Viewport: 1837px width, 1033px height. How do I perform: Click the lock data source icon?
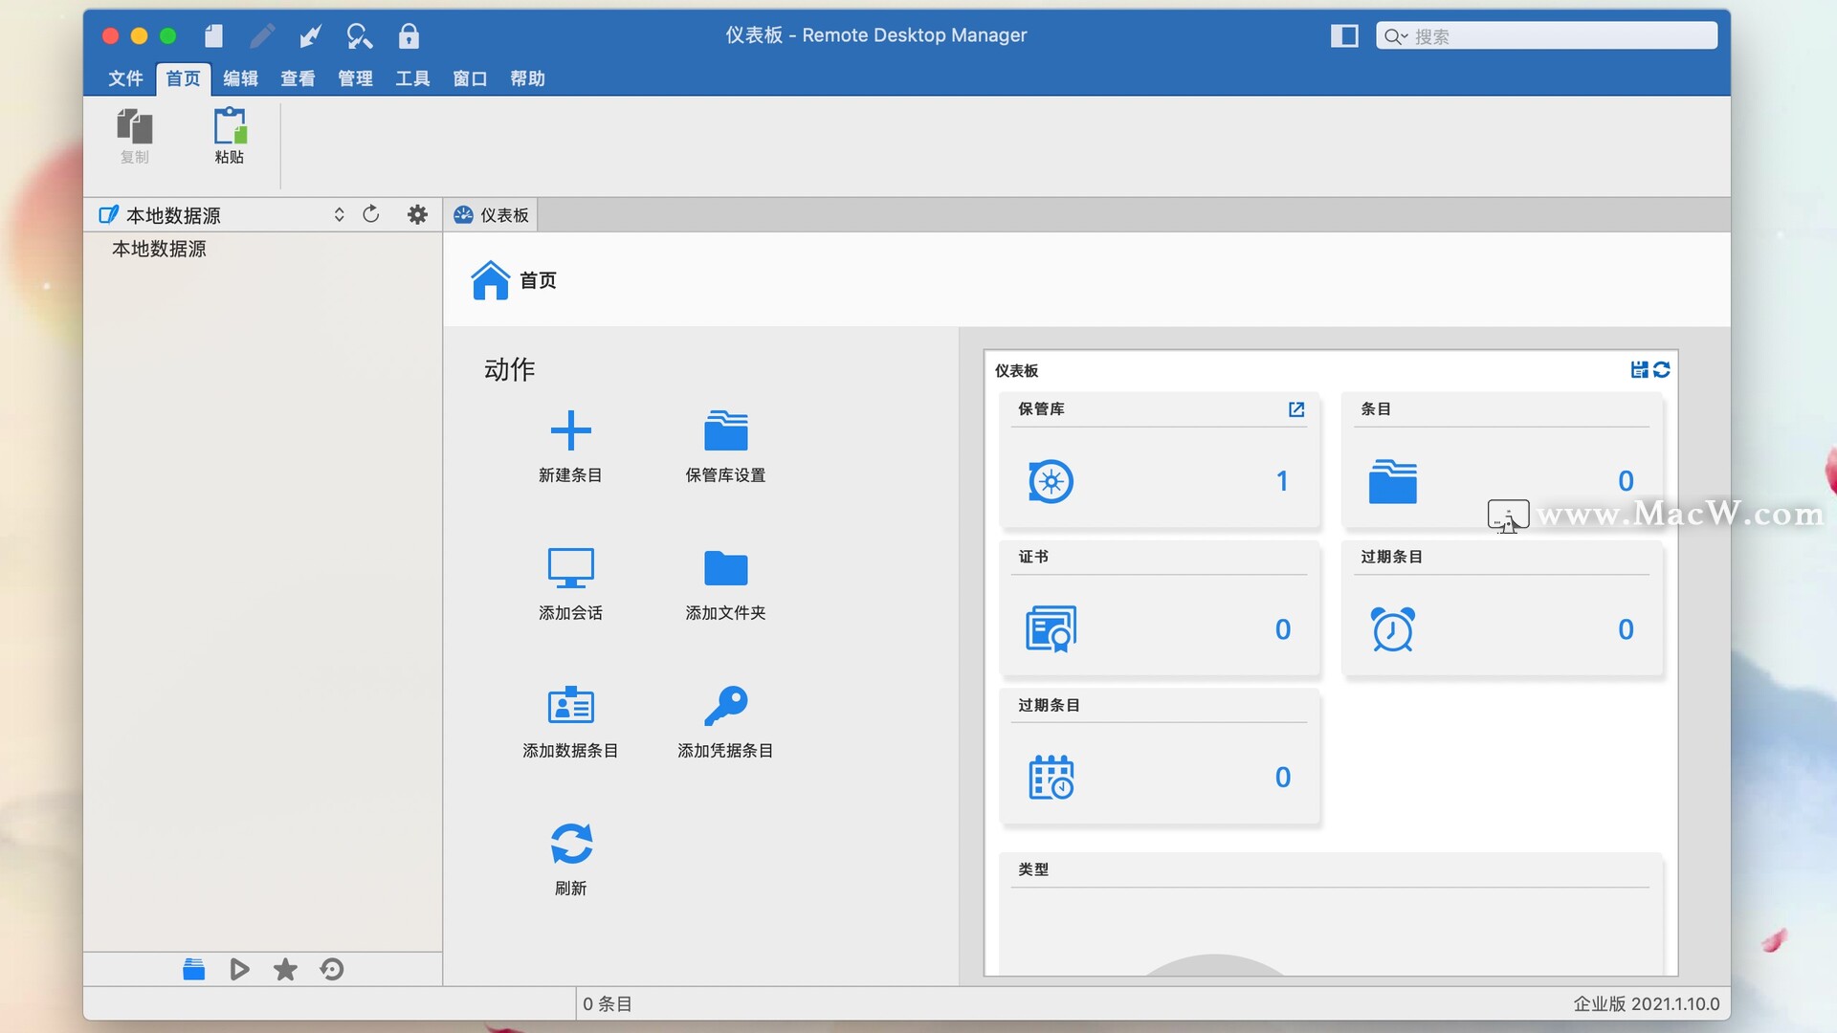point(409,35)
